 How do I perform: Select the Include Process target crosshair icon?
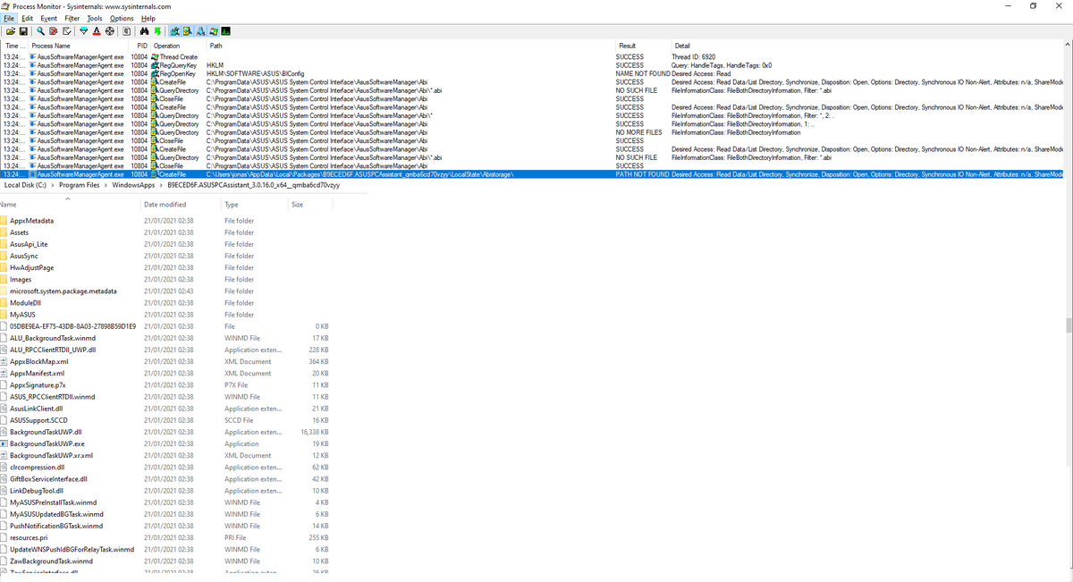pyautogui.click(x=110, y=31)
